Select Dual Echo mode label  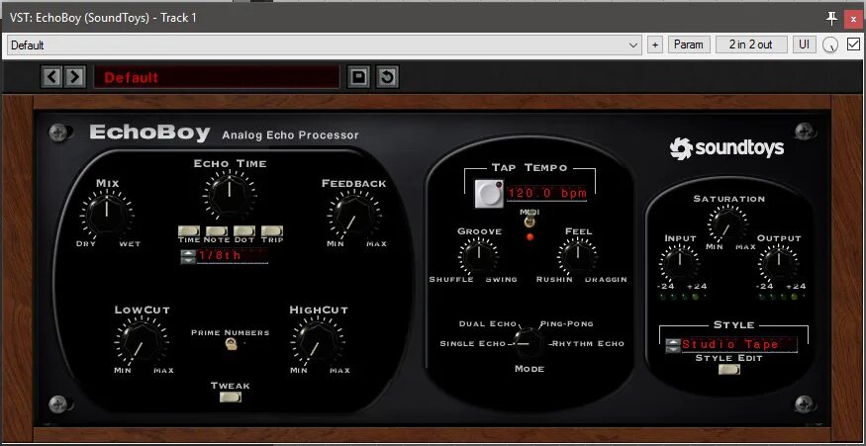click(x=488, y=324)
